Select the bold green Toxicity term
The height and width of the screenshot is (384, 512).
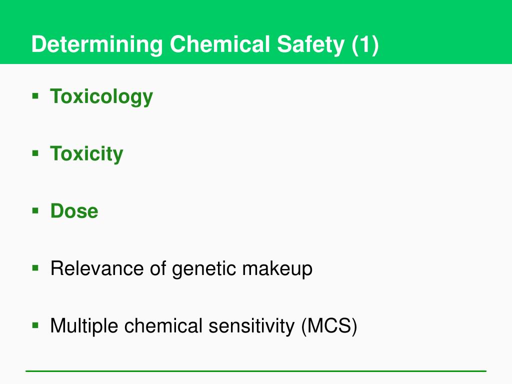[86, 154]
